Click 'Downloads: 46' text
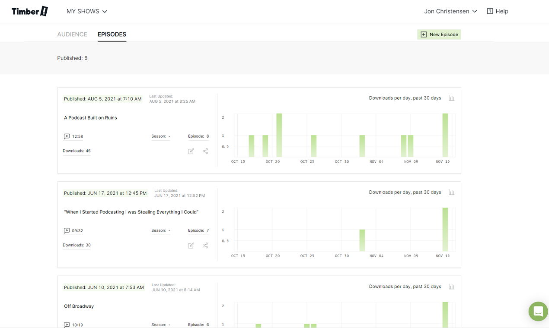Screen dimensions: 549x328 tap(77, 151)
